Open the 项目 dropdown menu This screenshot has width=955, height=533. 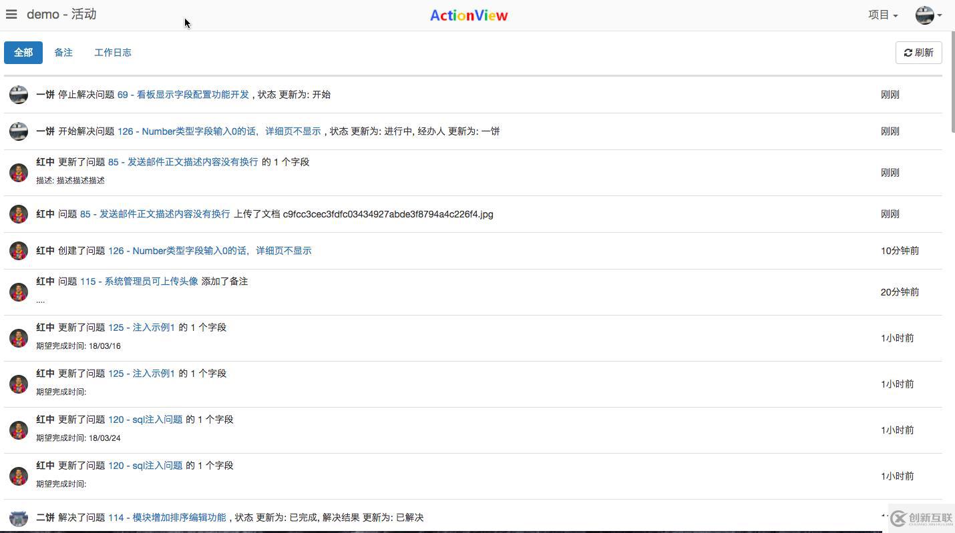click(883, 15)
